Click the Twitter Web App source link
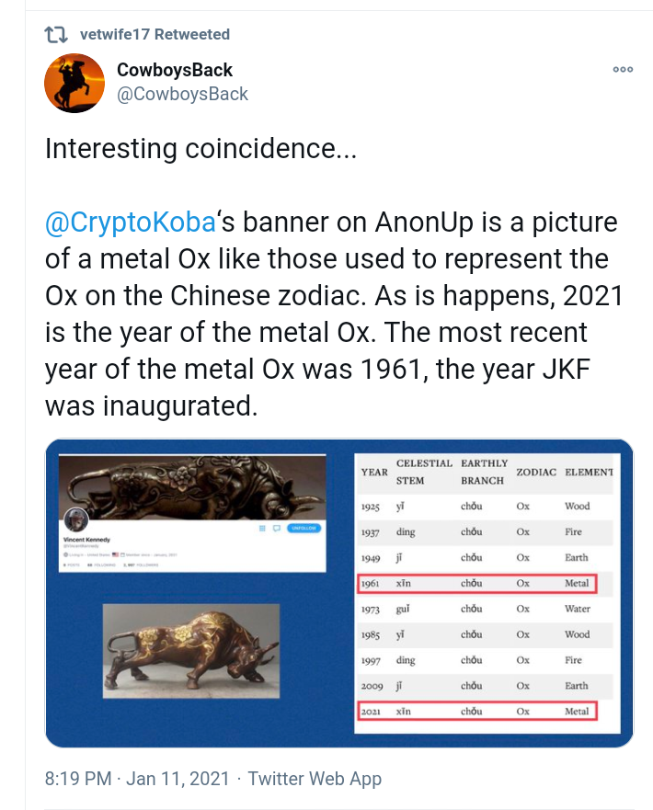 click(x=315, y=778)
